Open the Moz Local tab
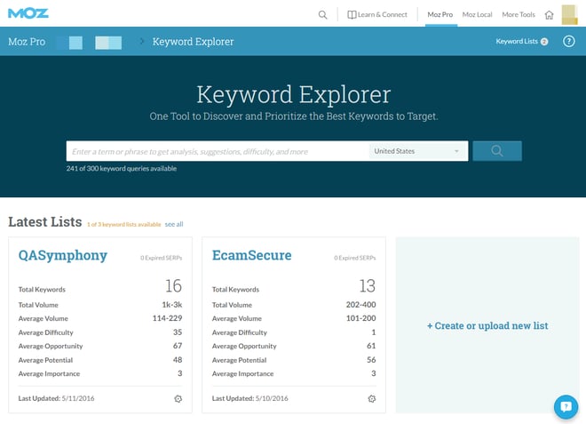The height and width of the screenshot is (424, 586). [x=477, y=14]
